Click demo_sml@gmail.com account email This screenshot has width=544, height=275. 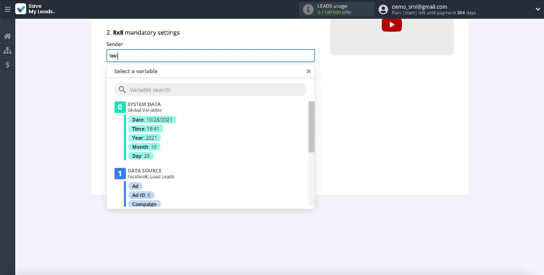pyautogui.click(x=419, y=6)
